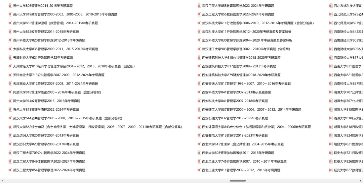The width and height of the screenshot is (363, 183).
Task: Click the horizontal scrollbar thumb
Action: (x=238, y=181)
